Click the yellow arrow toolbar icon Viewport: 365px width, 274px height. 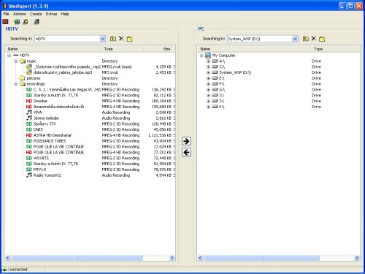pos(26,22)
